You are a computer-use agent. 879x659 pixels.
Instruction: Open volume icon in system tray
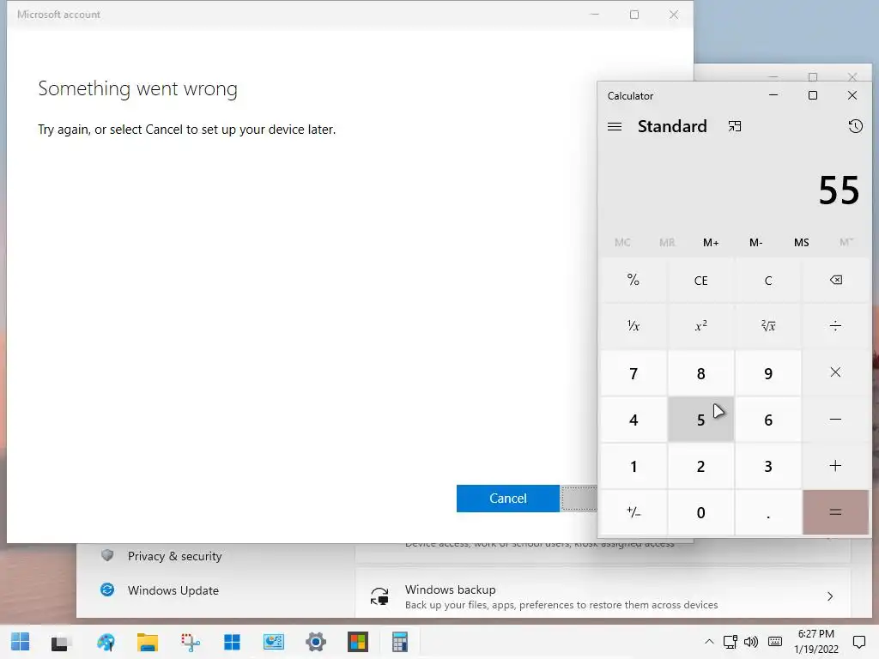750,642
